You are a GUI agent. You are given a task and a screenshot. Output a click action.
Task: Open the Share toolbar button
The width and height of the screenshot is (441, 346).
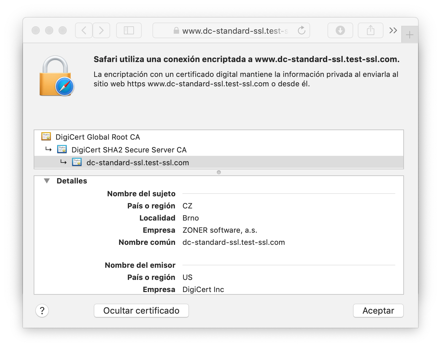(371, 30)
